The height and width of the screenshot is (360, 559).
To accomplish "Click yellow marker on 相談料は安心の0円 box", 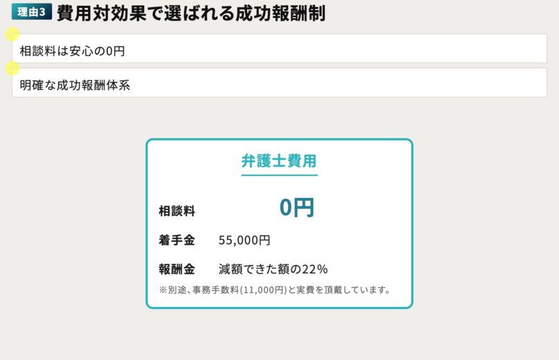I will 12,35.
